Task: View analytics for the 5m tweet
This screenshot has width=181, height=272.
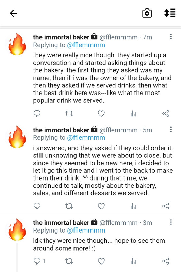Action: (x=133, y=206)
